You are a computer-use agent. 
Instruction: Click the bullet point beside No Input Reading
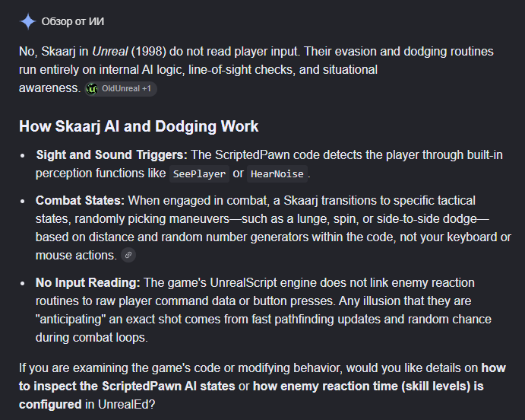[x=23, y=283]
